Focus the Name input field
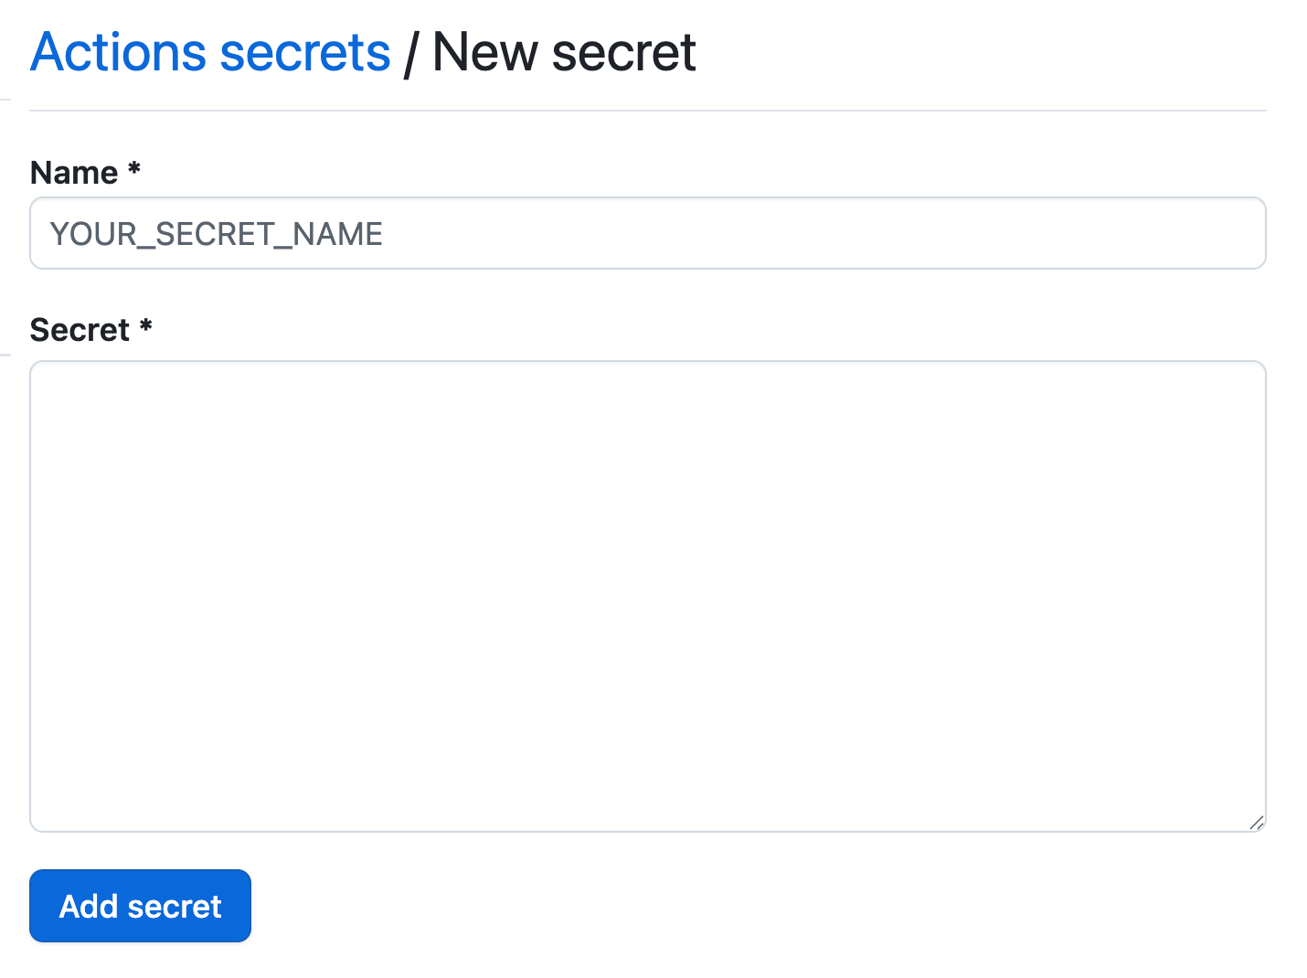The height and width of the screenshot is (978, 1307). click(647, 234)
